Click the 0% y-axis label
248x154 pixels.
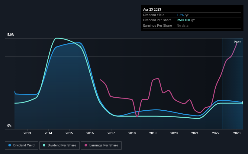coord(9,126)
